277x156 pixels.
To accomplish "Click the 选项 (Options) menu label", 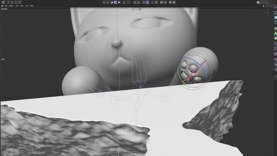I will pyautogui.click(x=22, y=6).
